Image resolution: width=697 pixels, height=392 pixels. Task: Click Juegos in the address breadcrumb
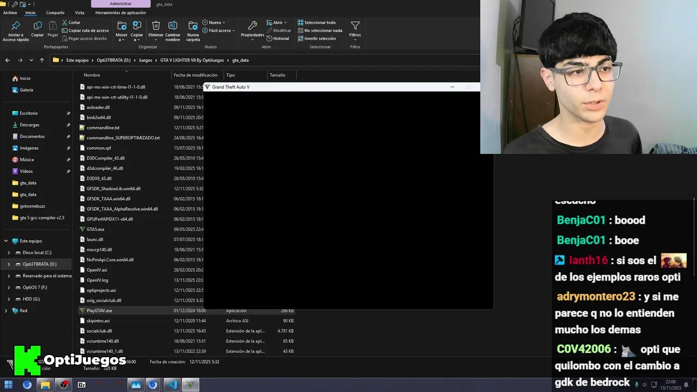tap(145, 60)
